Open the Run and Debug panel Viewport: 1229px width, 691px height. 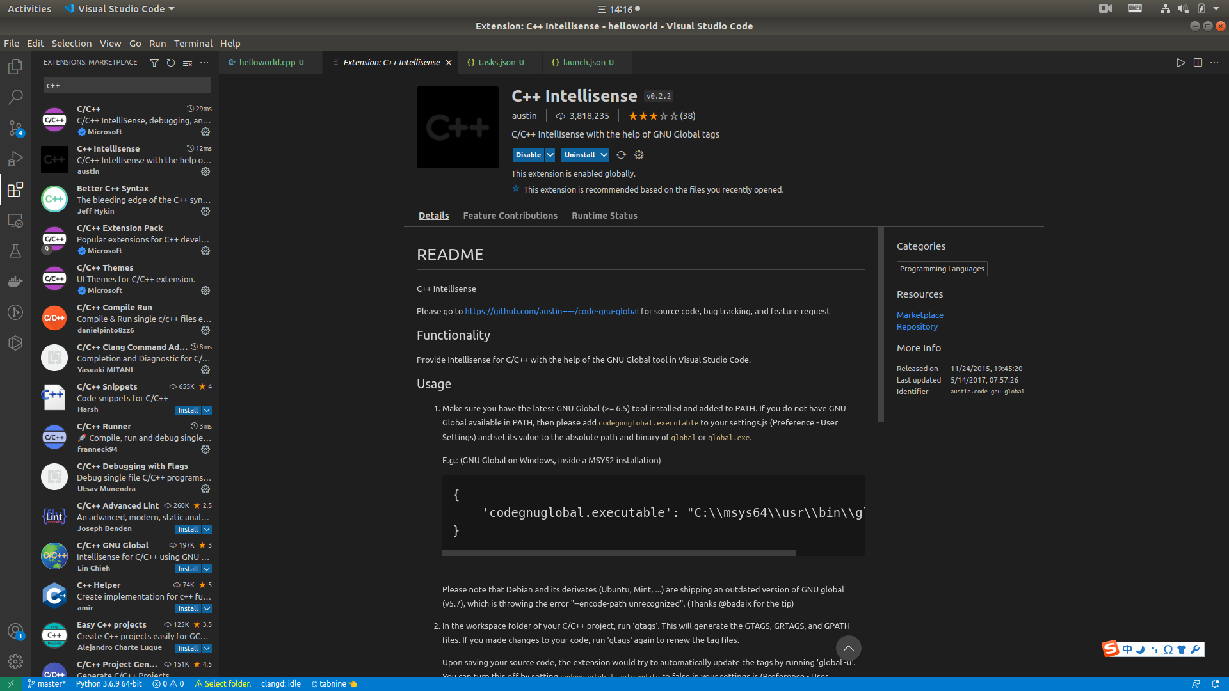15,159
